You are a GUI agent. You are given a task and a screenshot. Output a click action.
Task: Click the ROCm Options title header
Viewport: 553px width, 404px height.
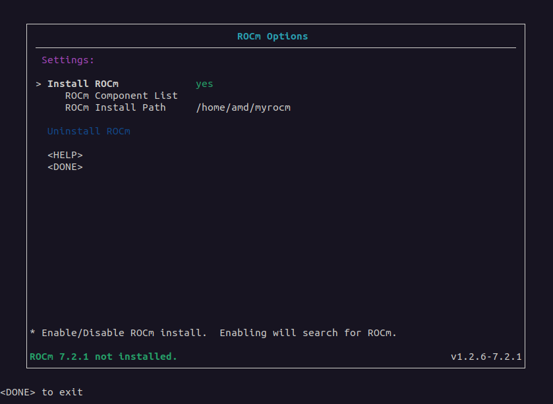point(272,36)
